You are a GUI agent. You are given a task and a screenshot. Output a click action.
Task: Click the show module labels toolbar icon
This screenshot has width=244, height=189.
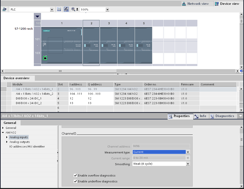tap(59, 9)
